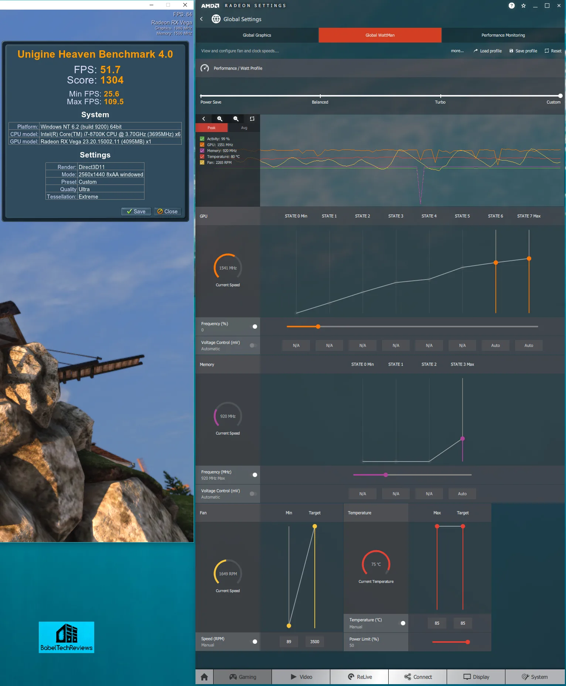Go back with the Global Settings arrow
This screenshot has width=566, height=686.
(201, 19)
